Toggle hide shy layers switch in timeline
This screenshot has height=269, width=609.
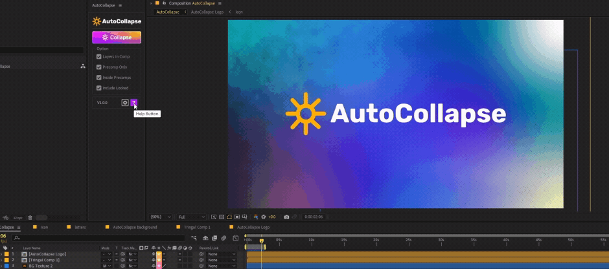(205, 238)
